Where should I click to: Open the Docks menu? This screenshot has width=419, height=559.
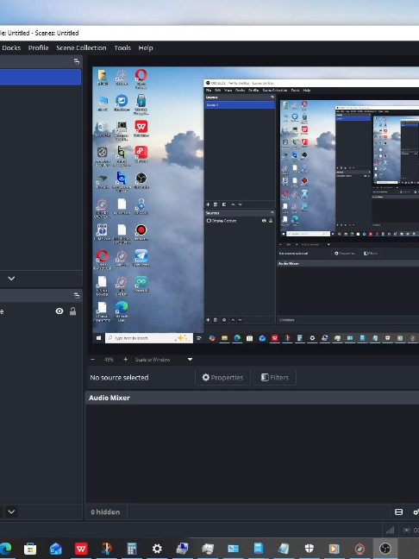11,47
